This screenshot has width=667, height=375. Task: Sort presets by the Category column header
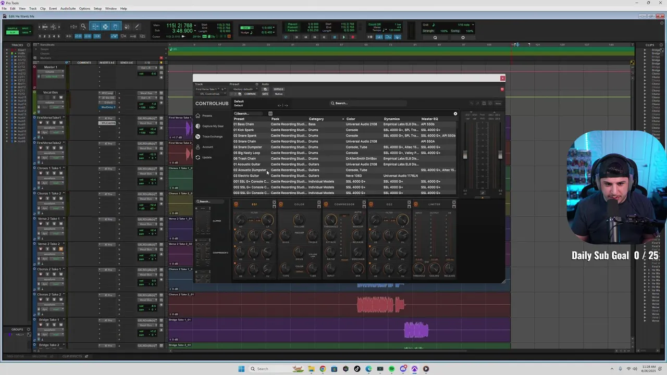click(316, 119)
